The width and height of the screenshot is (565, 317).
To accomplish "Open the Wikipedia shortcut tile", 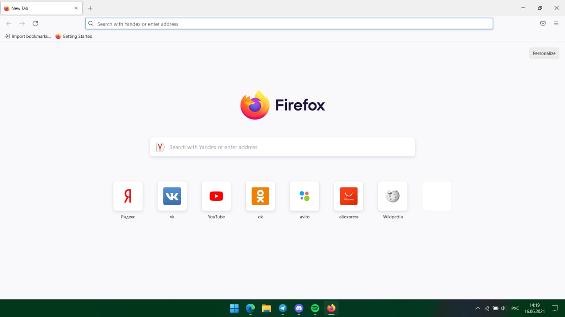I will 393,196.
